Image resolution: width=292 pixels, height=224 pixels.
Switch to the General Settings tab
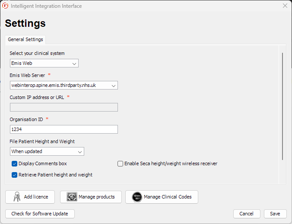[x=25, y=39]
